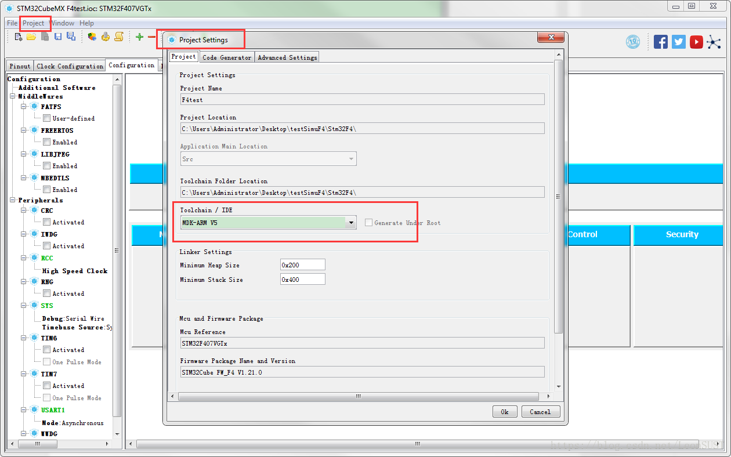Open the Project menu

[34, 23]
